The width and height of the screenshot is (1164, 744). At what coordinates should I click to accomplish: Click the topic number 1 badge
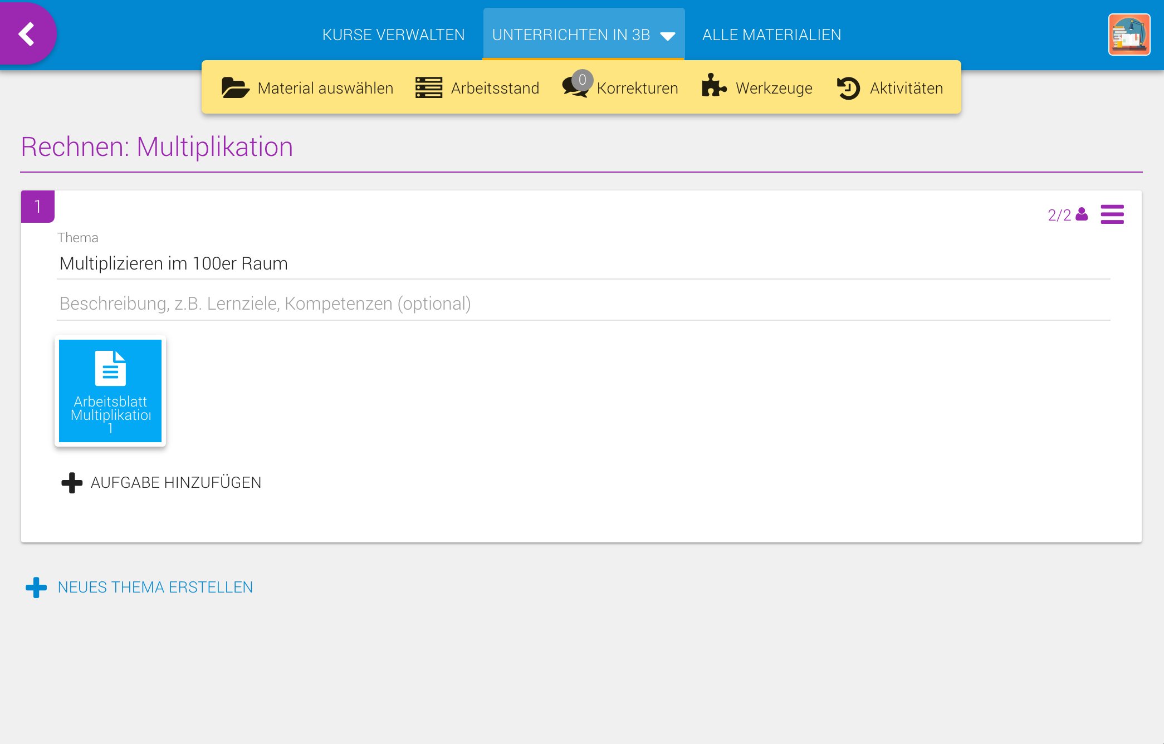coord(38,207)
